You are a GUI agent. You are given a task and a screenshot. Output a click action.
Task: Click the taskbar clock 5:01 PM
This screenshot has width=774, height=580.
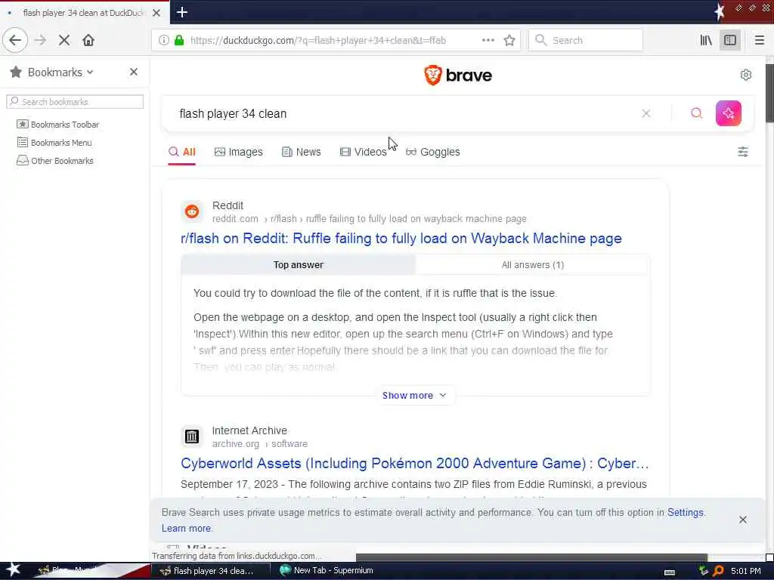click(x=746, y=571)
